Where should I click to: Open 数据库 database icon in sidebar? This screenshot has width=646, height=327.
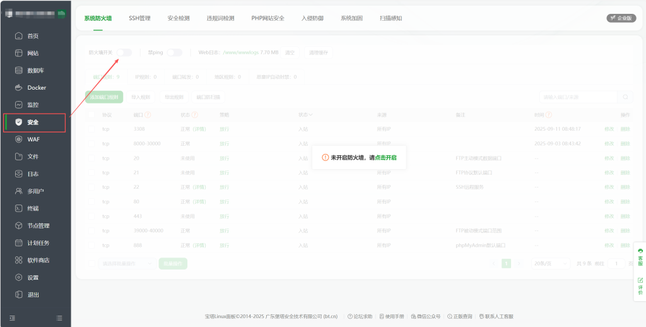[x=19, y=70]
